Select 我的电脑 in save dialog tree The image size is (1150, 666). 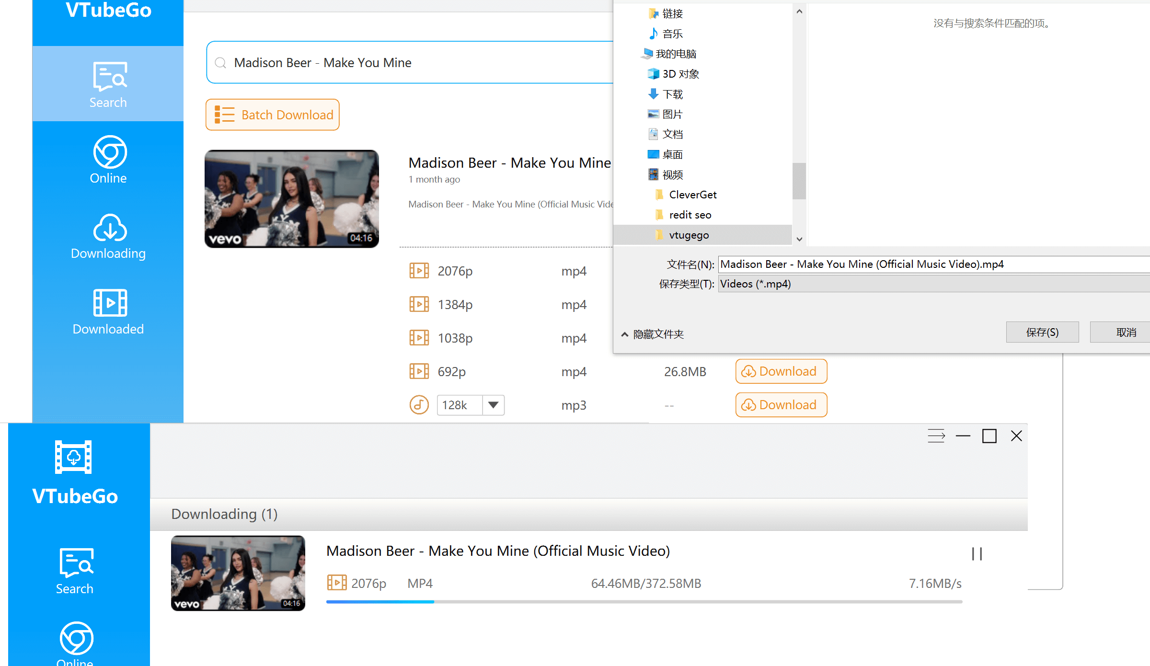669,54
